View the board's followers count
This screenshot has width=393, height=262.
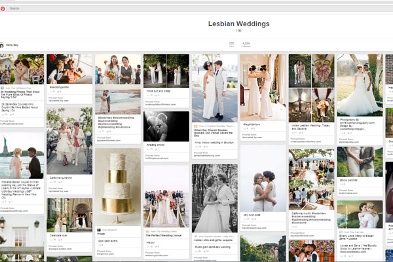click(x=246, y=45)
